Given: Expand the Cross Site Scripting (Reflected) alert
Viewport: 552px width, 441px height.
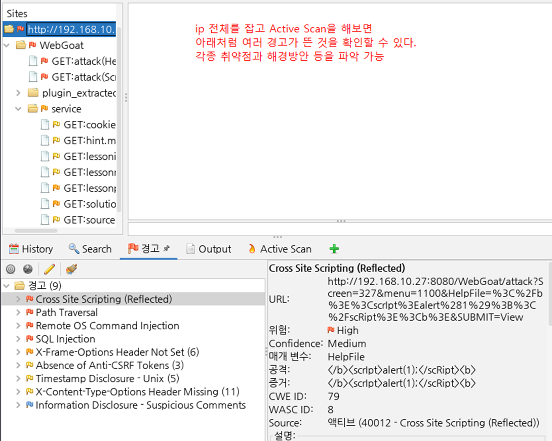Looking at the screenshot, I should click(18, 299).
